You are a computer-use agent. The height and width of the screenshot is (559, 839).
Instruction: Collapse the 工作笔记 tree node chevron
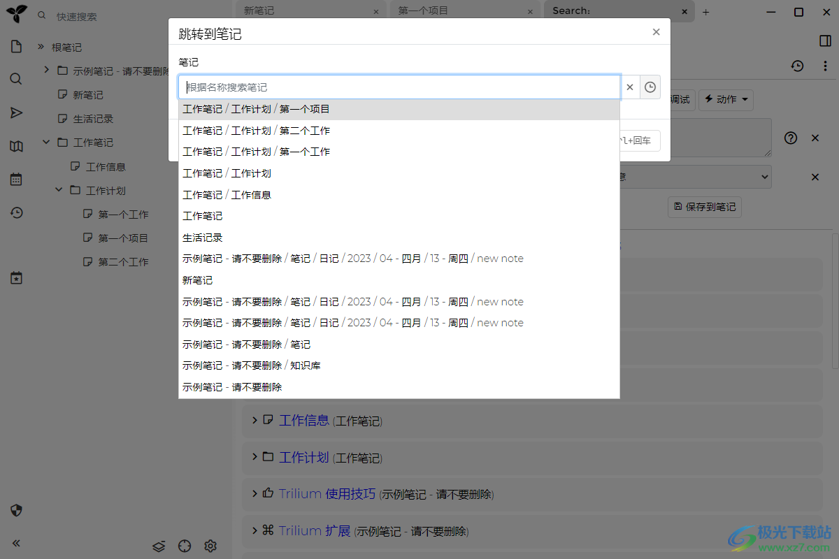pos(46,142)
